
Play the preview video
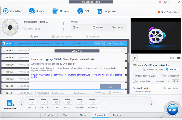click(135, 58)
